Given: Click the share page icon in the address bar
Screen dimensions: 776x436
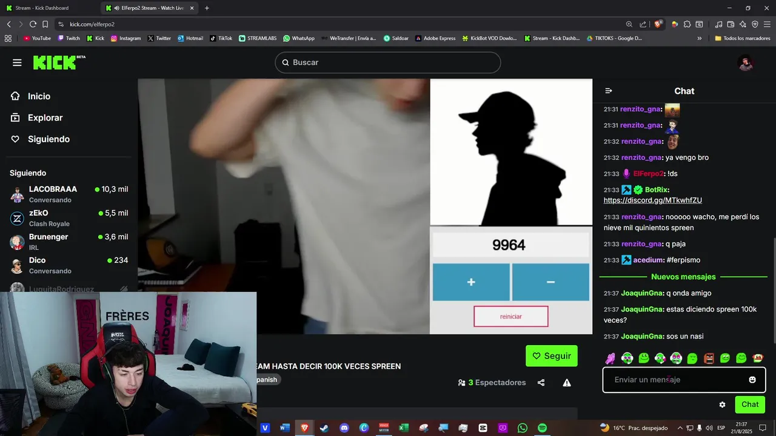Looking at the screenshot, I should tap(643, 24).
